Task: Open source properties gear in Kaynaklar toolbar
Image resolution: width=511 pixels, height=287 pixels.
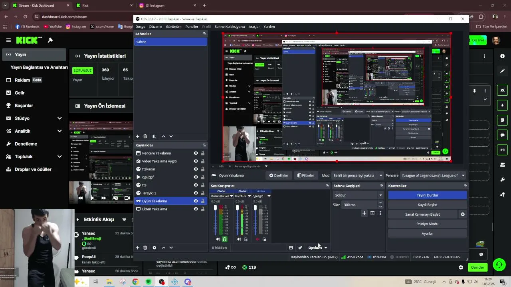Action: click(x=154, y=248)
